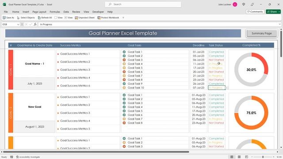This screenshot has width=283, height=159.
Task: Toggle the unchecked View checkbox
Action: coord(56,18)
